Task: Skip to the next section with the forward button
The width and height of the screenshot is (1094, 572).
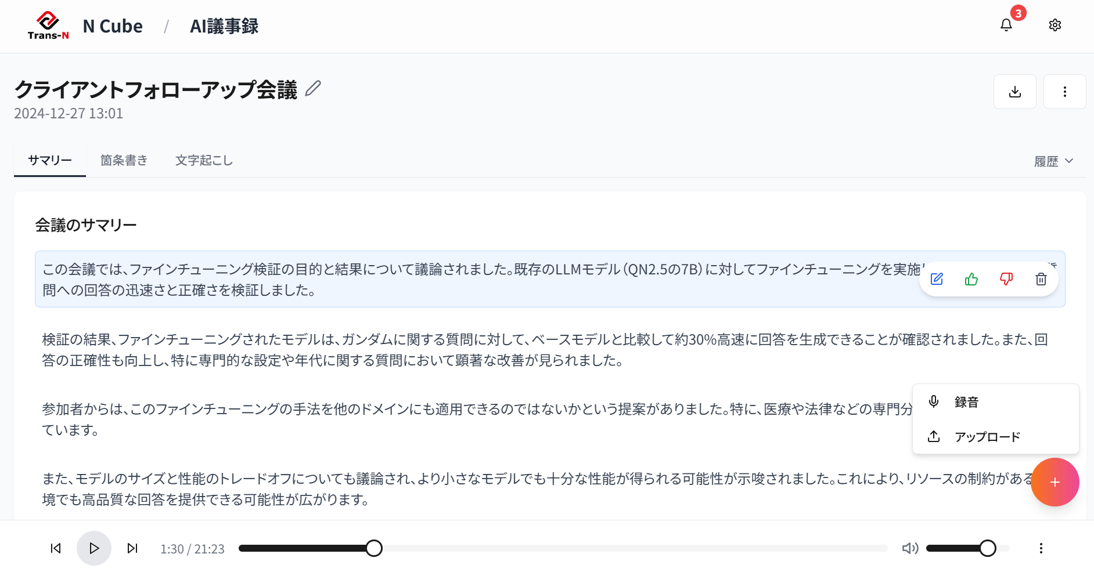Action: (x=132, y=548)
